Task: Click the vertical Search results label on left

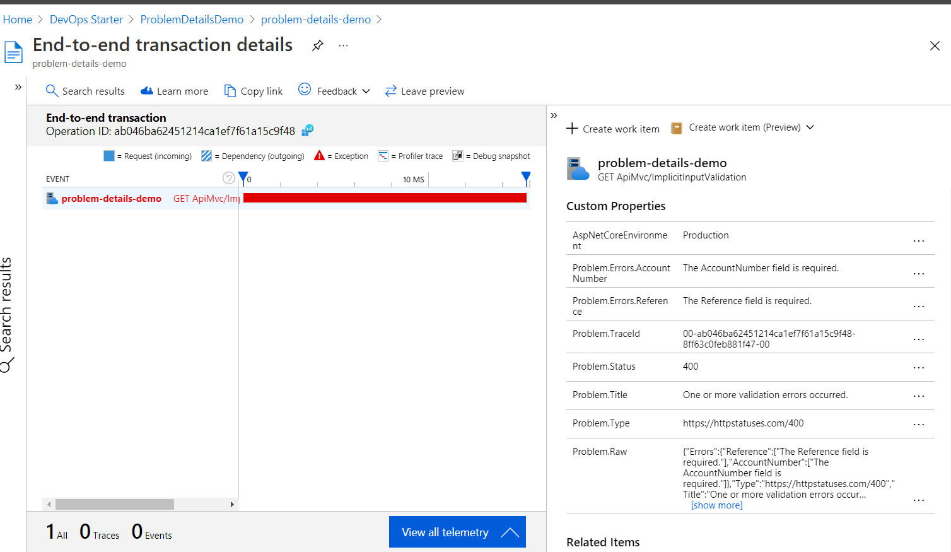Action: 6,314
